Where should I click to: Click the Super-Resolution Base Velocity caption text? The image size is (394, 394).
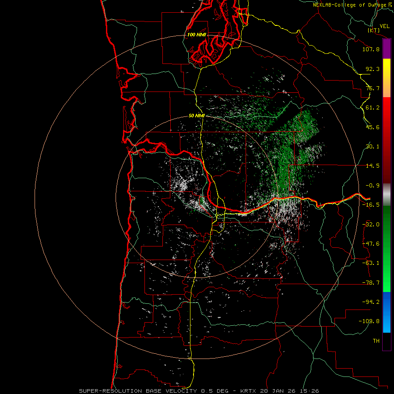coord(199,391)
